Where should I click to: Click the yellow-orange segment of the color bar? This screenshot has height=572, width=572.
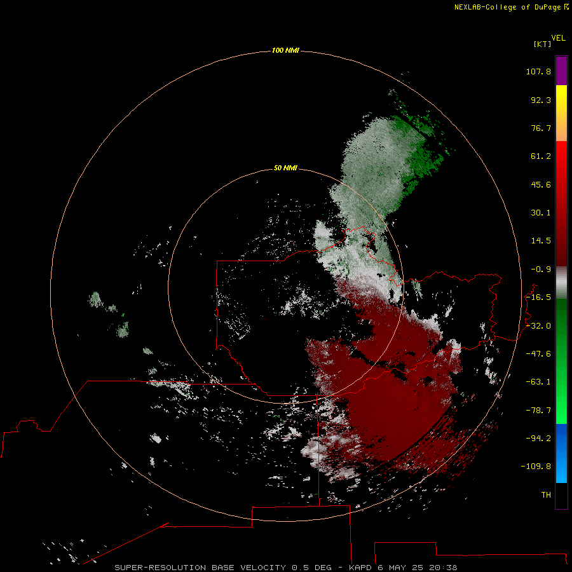pyautogui.click(x=561, y=113)
